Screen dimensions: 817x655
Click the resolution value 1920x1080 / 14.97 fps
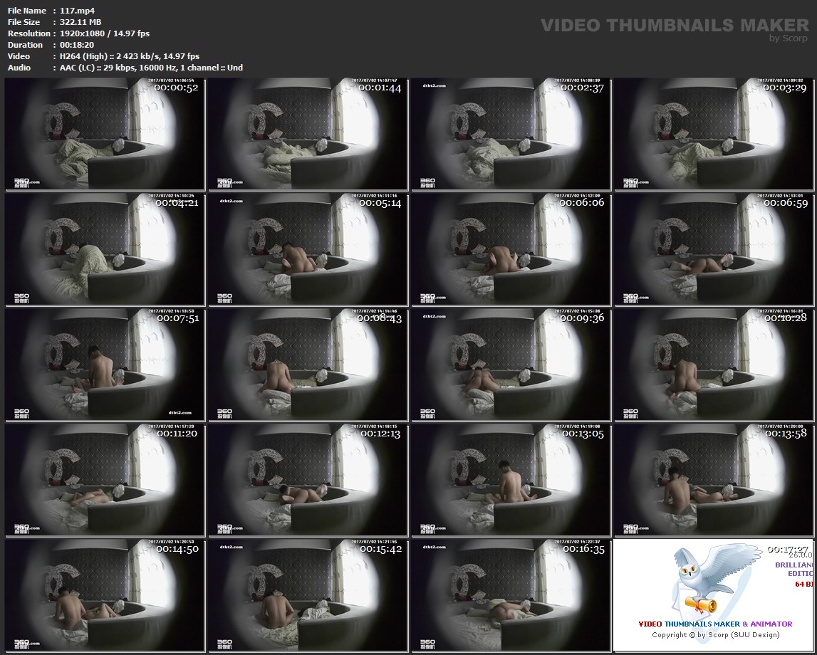105,33
